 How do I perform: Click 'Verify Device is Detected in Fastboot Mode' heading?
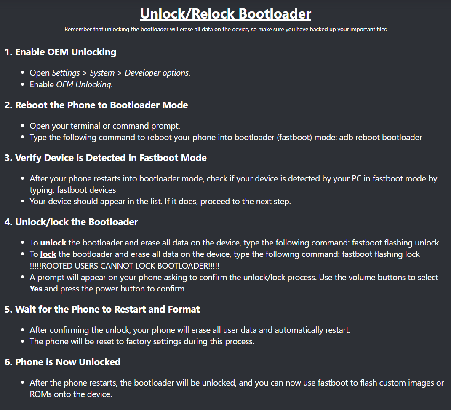coord(106,158)
